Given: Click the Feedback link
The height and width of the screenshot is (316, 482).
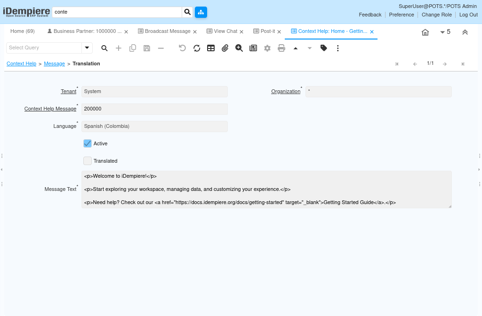Looking at the screenshot, I should pos(370,15).
